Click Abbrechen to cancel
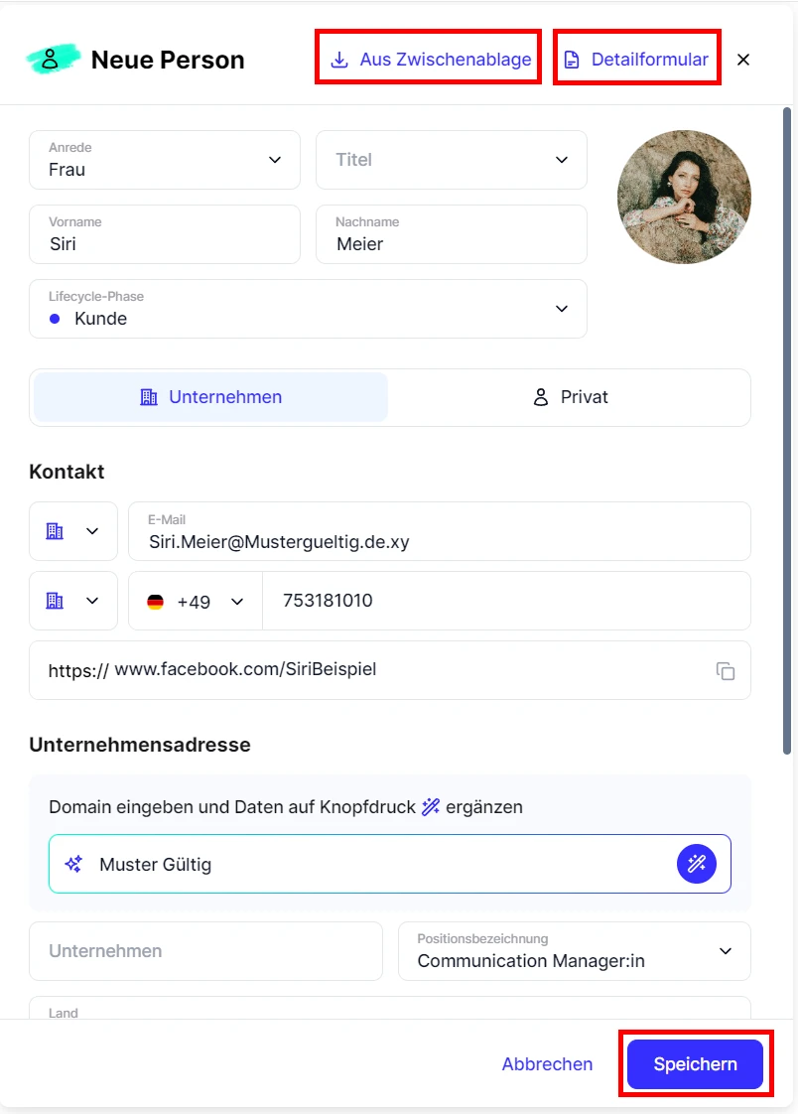The image size is (798, 1114). pyautogui.click(x=547, y=1064)
